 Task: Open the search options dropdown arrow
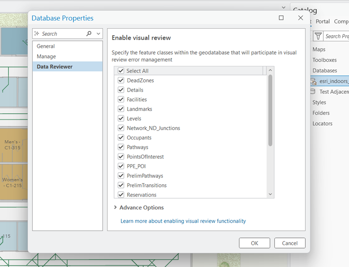click(98, 34)
